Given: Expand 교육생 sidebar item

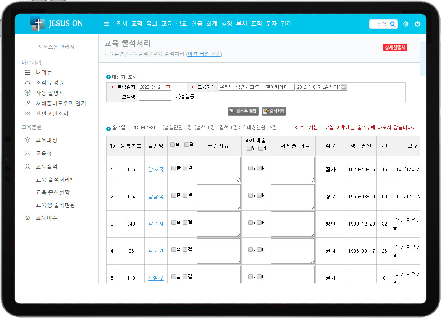Looking at the screenshot, I should click(x=44, y=154).
